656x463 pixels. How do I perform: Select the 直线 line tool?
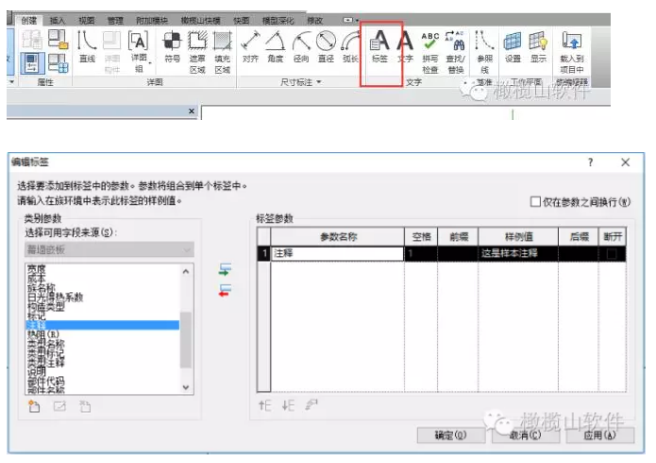pyautogui.click(x=87, y=46)
